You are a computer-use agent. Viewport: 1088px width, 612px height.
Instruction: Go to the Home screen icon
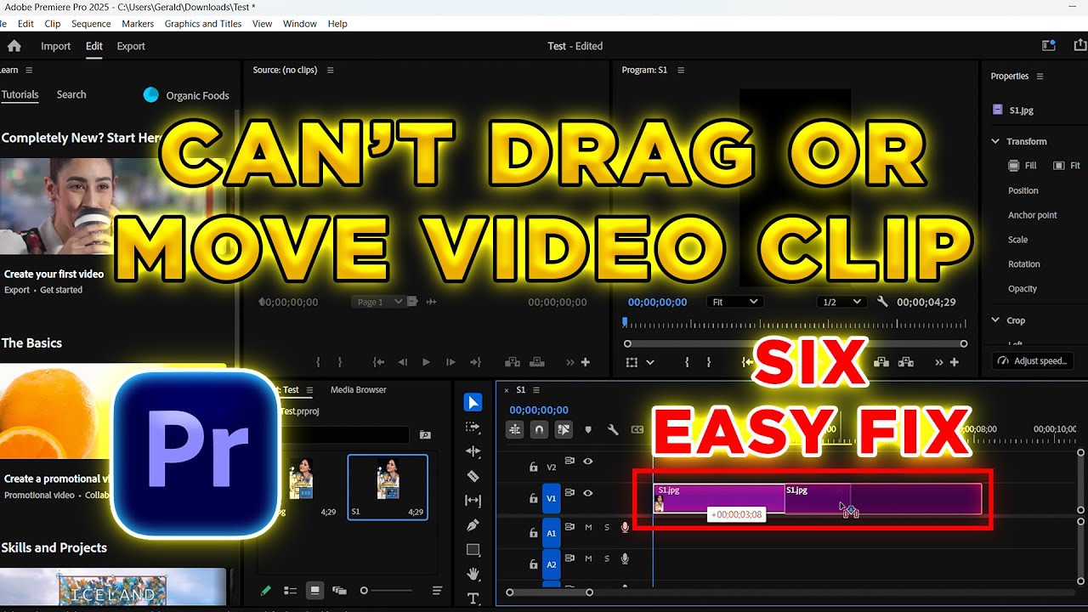tap(14, 46)
